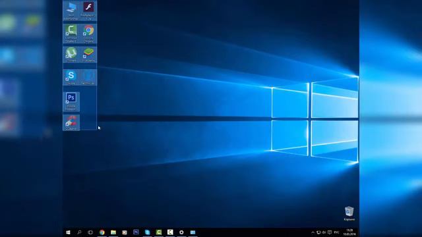Select the This PC desktop icon
Image resolution: width=422 pixels, height=237 pixels.
71,11
